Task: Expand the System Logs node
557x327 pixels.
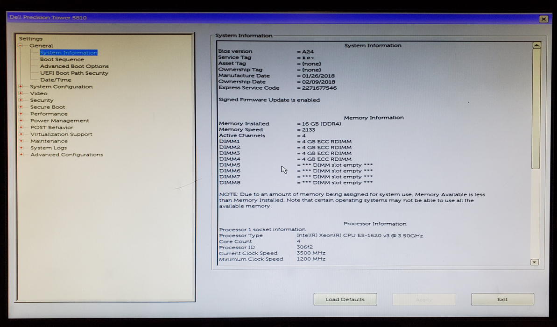Action: pos(21,148)
